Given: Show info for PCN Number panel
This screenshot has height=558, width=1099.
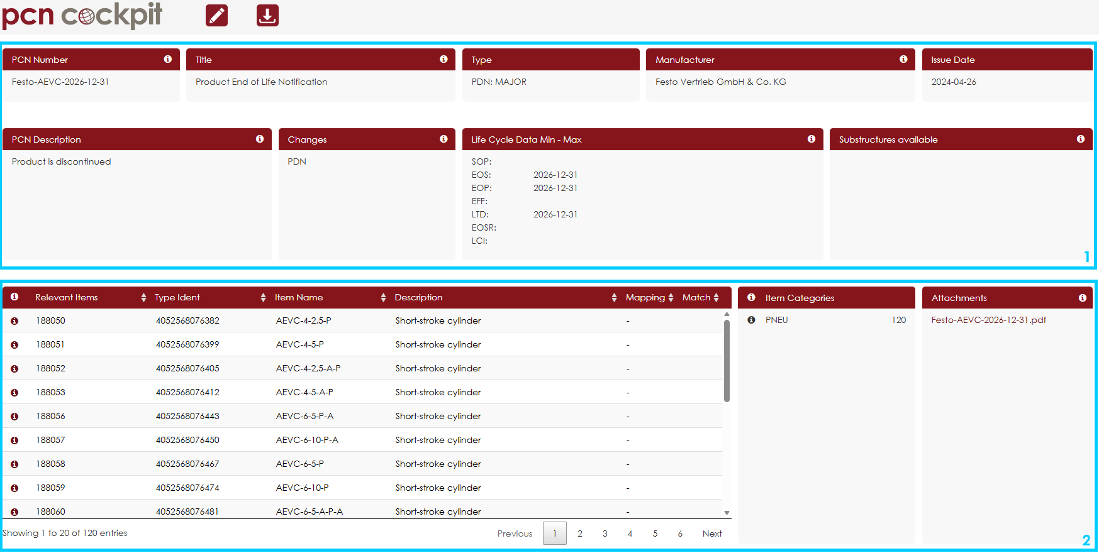Looking at the screenshot, I should 168,59.
